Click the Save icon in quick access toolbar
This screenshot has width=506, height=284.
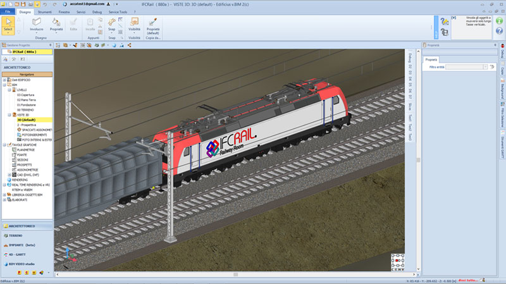tap(23, 4)
